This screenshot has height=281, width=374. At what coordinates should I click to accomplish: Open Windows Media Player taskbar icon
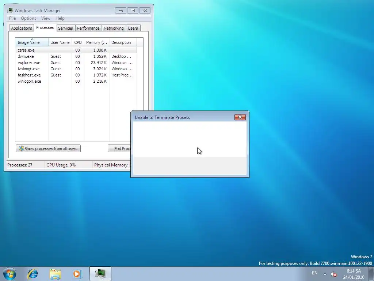pos(77,274)
